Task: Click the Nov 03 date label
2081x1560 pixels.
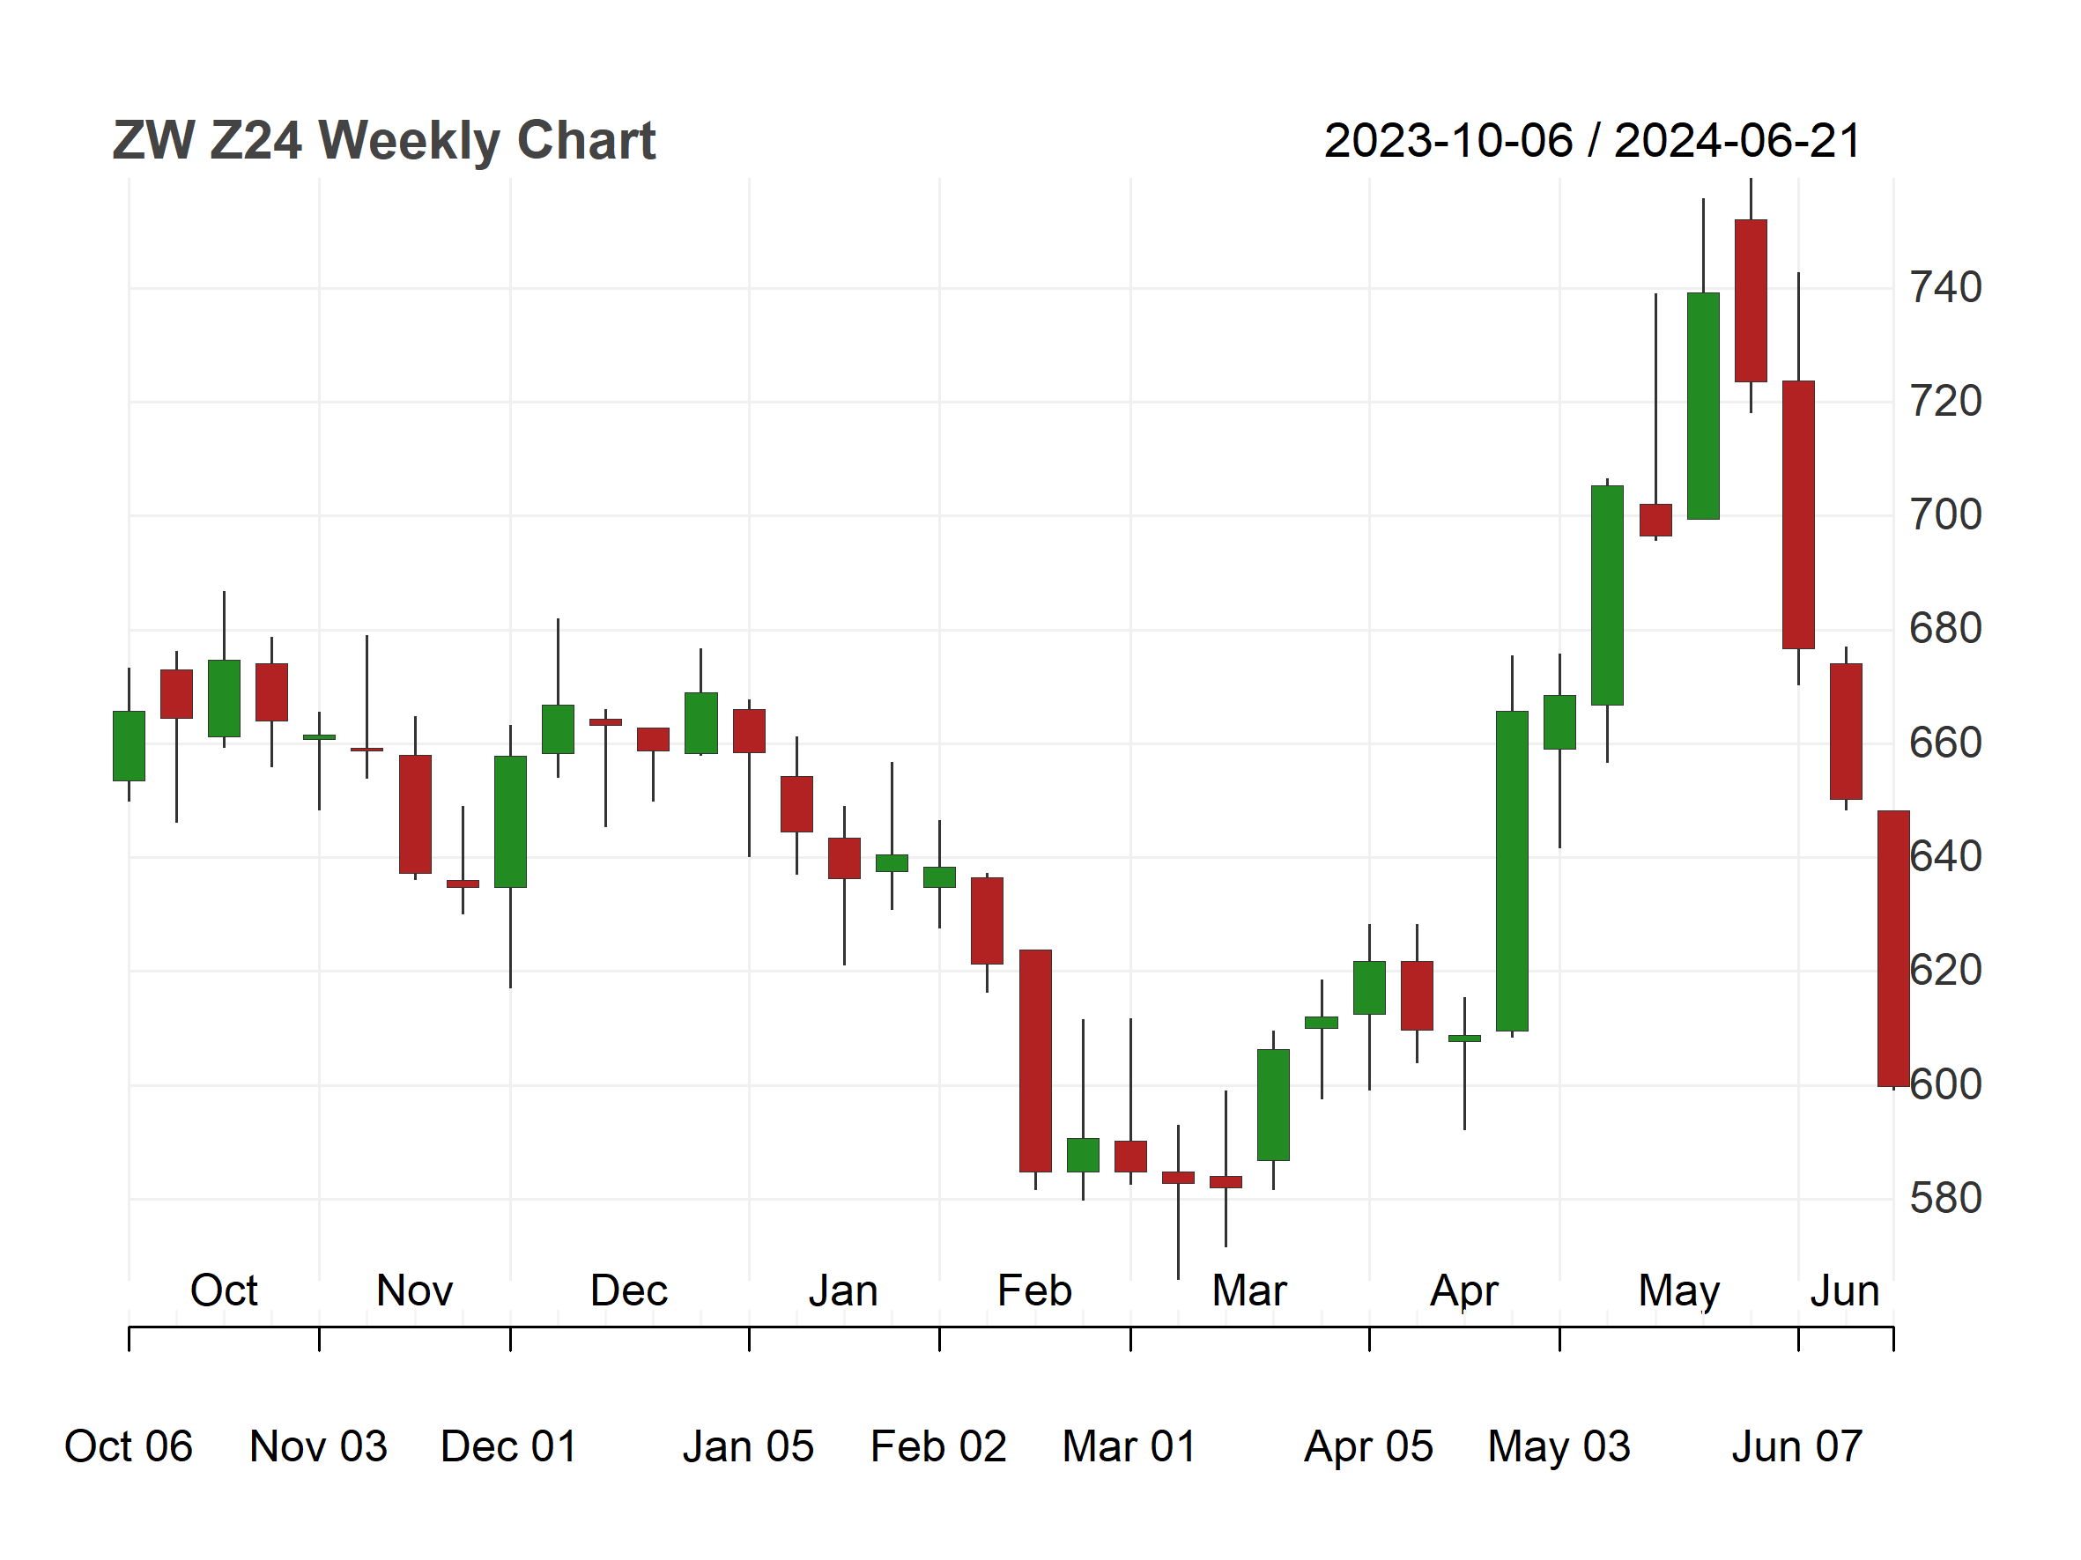Action: tap(319, 1446)
